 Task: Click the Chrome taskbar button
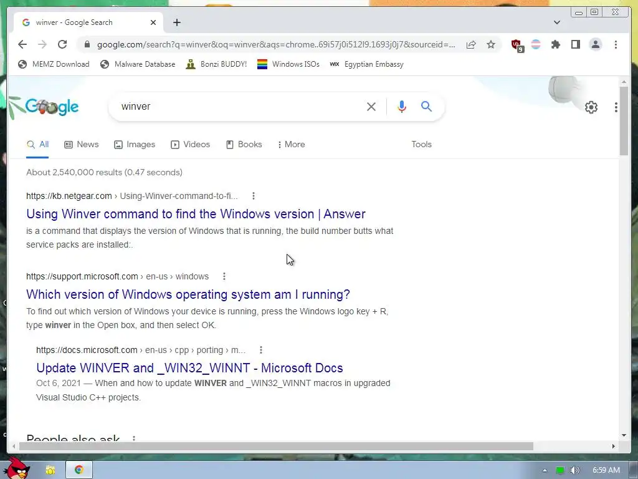pos(79,470)
